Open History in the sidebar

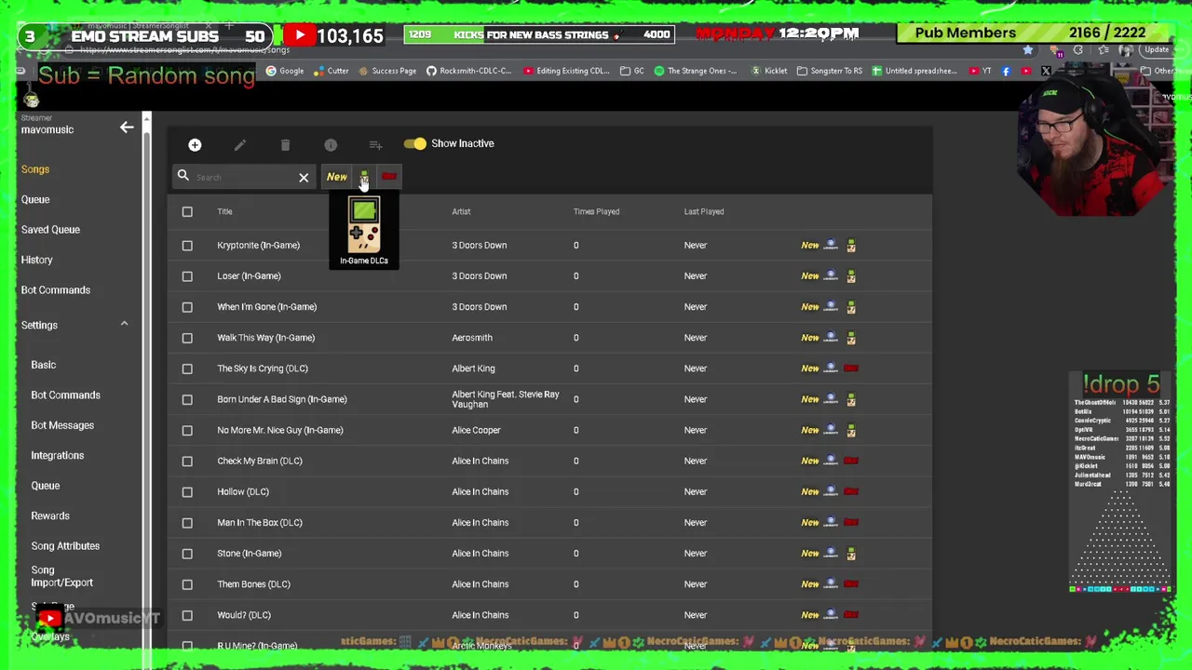coord(37,260)
